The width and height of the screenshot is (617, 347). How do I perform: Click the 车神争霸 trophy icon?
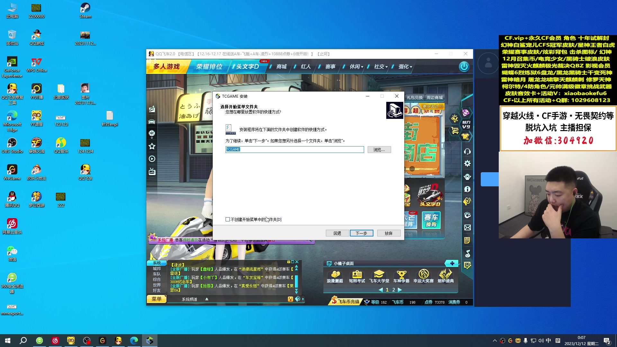[x=401, y=276]
